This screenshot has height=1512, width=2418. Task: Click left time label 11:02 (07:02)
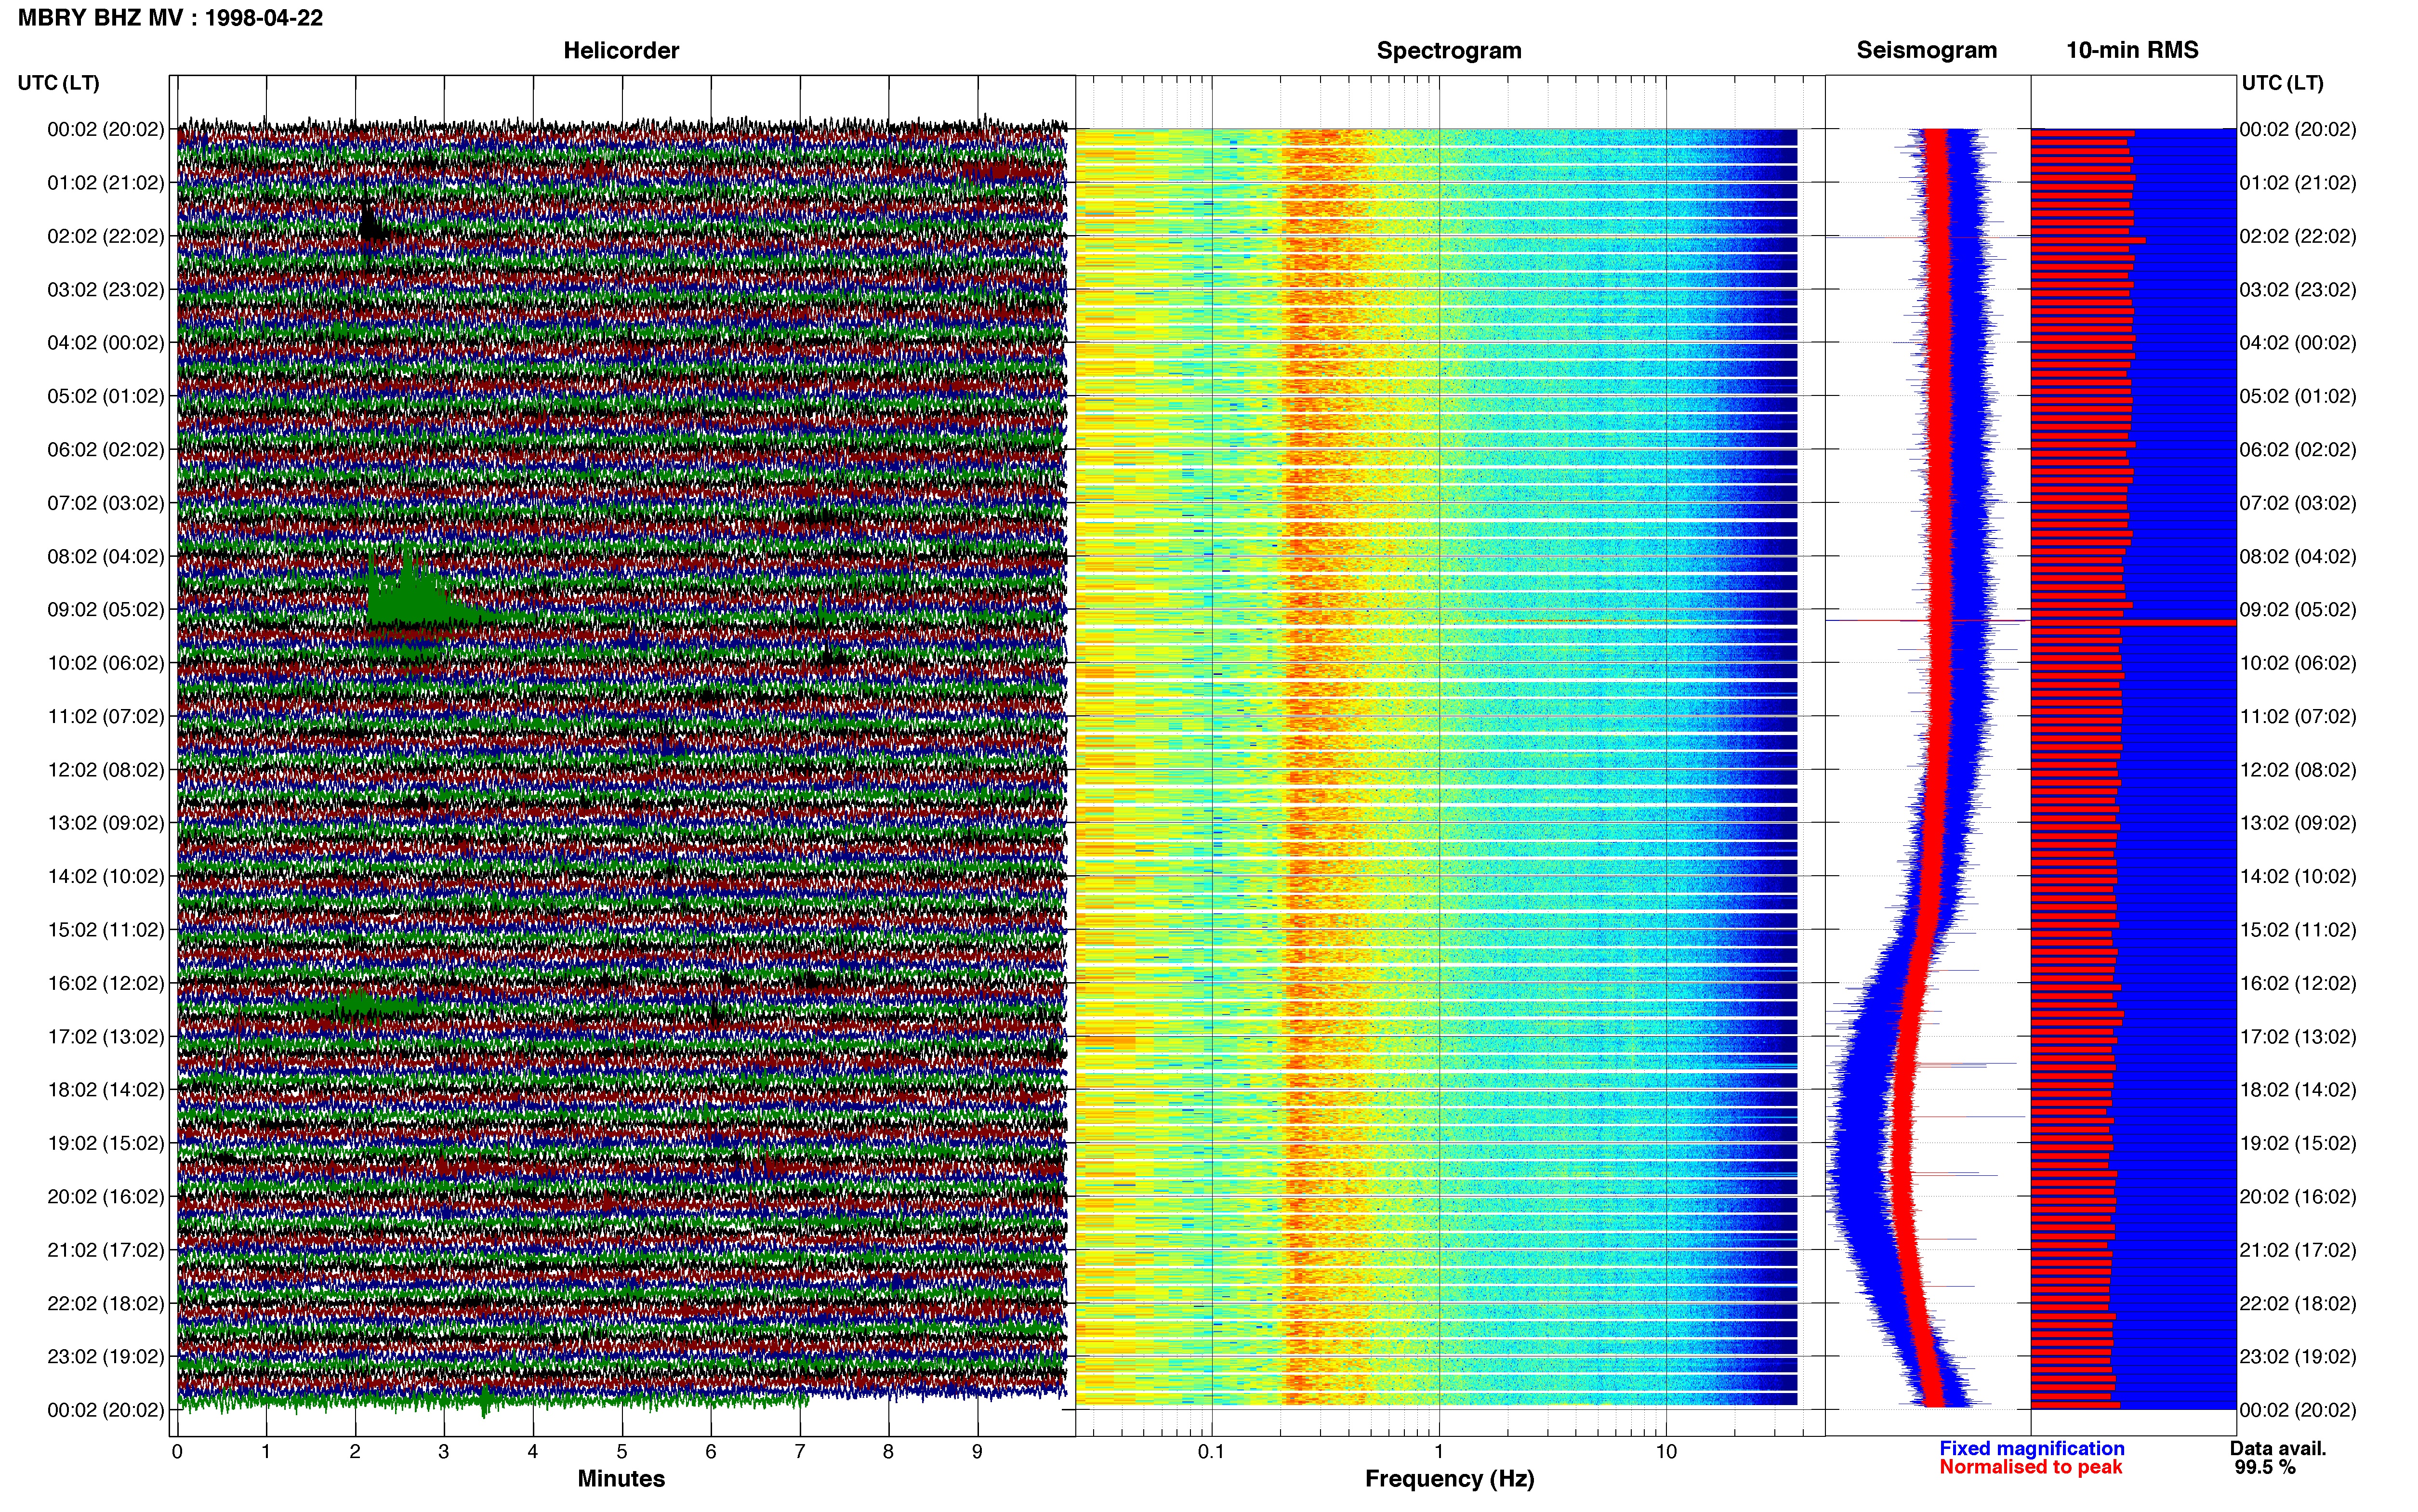[x=105, y=716]
